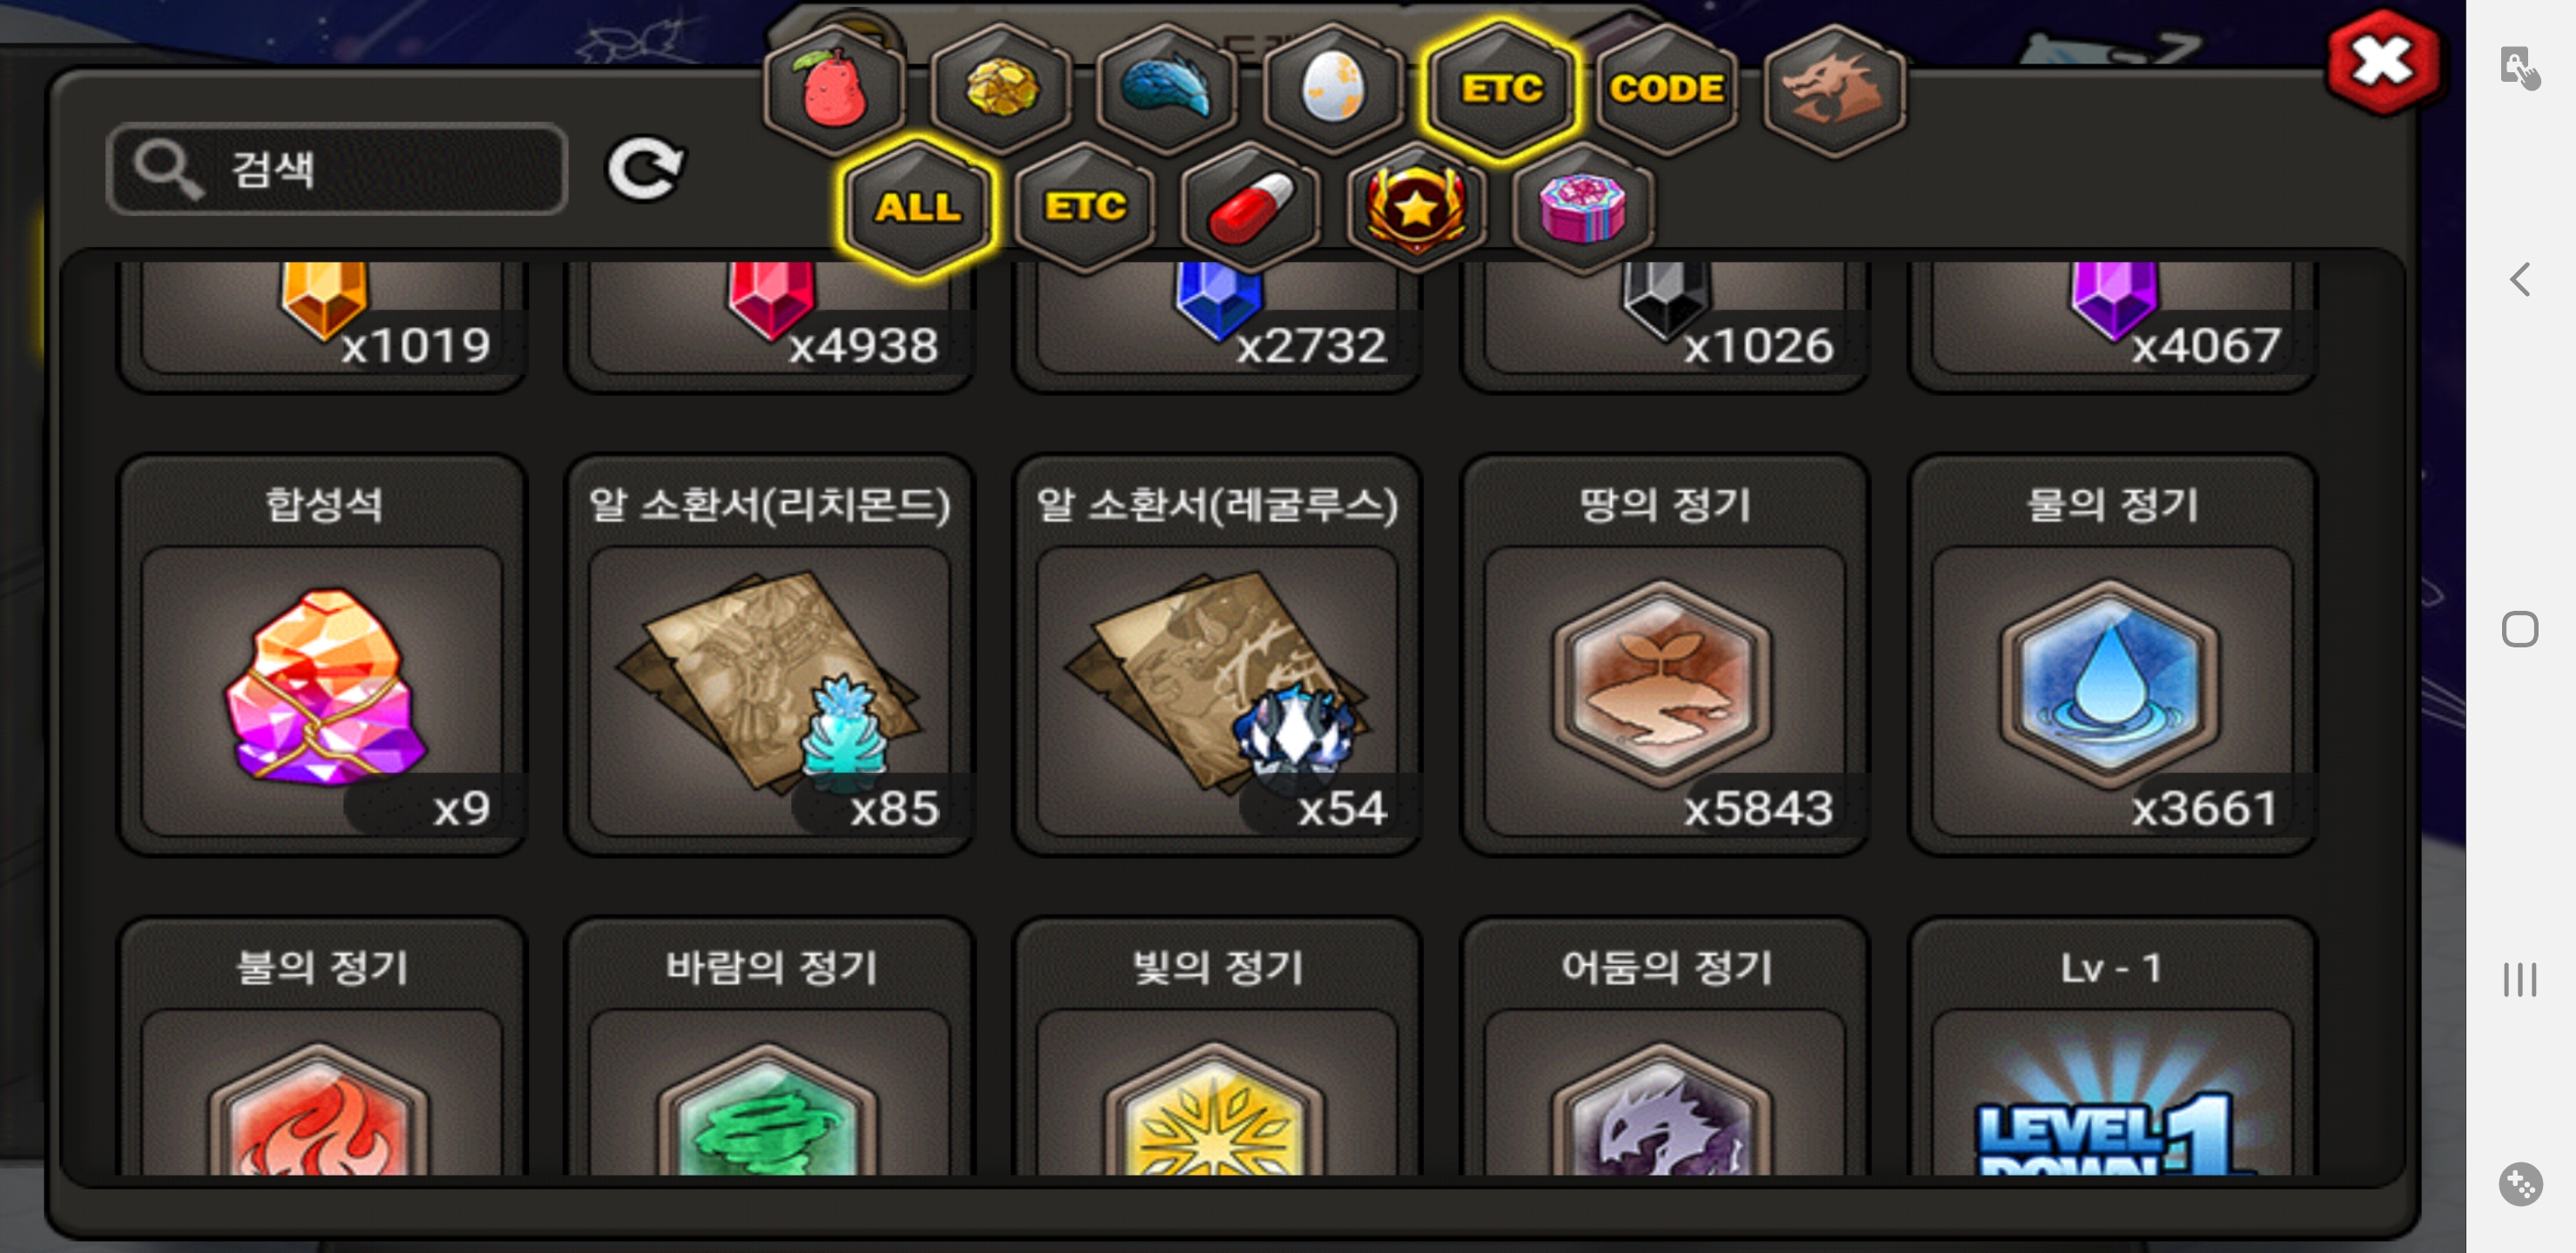Focus the 검색 search field
Viewport: 2576px width, 1253px height.
(x=337, y=169)
